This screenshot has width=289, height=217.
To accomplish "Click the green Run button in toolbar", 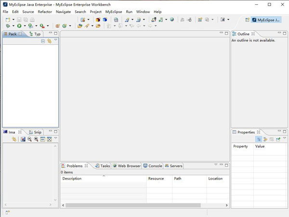I will [x=19, y=26].
